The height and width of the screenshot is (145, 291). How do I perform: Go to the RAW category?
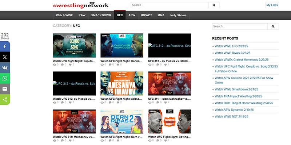click(82, 15)
